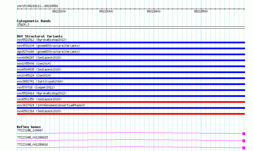Screen dimensions: 253x151
Task: Click the 99218400 ruler position
Action: tap(154, 11)
